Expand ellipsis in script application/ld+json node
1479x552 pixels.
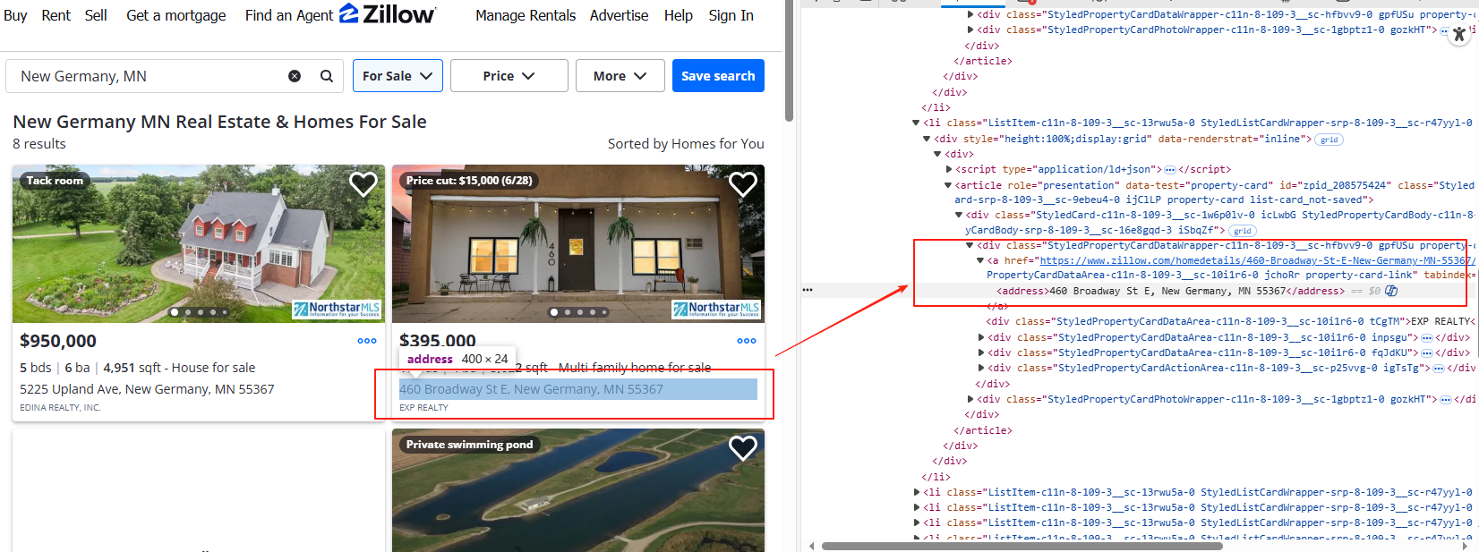pos(1170,169)
